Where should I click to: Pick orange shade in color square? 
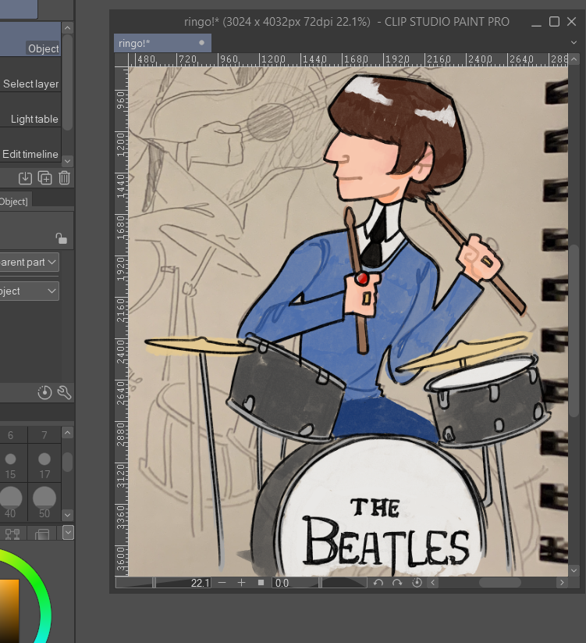pos(9,611)
